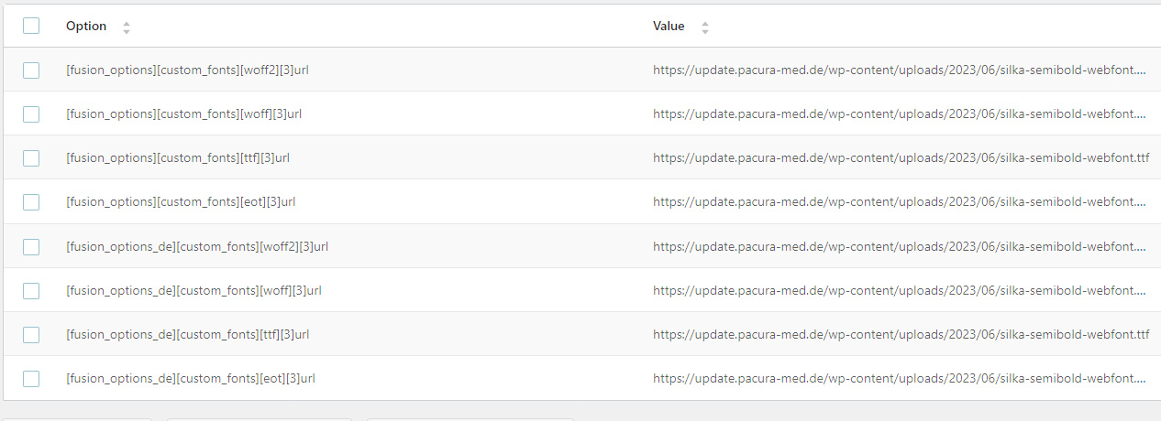Check the [fusion_options] woff2 [3]url row checkbox

tap(31, 70)
